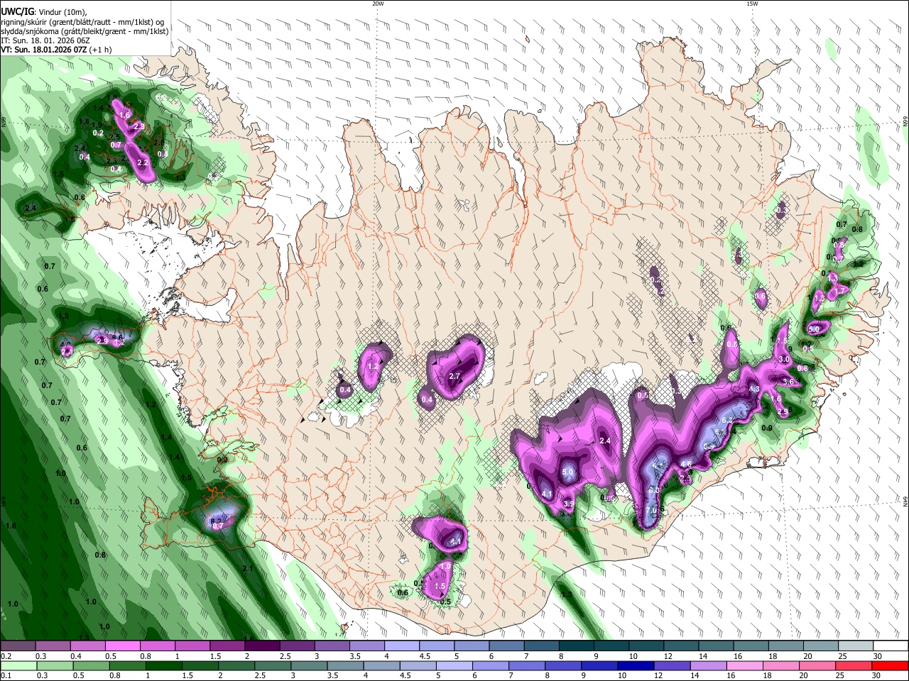
Task: Select the "2.3" value in the Westfjords
Action: pyautogui.click(x=138, y=126)
